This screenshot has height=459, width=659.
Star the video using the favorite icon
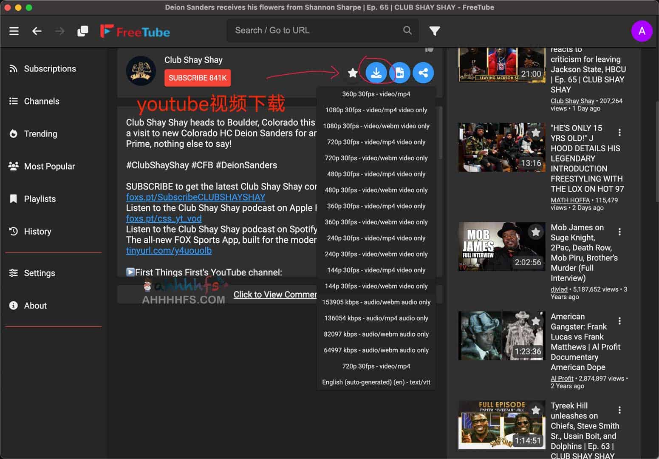352,73
